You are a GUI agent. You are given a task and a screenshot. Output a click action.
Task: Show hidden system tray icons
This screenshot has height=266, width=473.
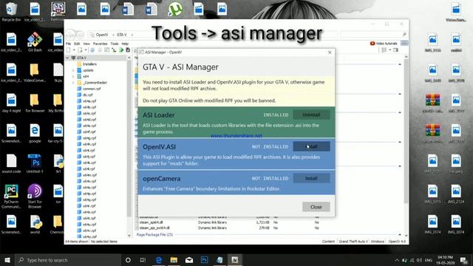click(397, 260)
